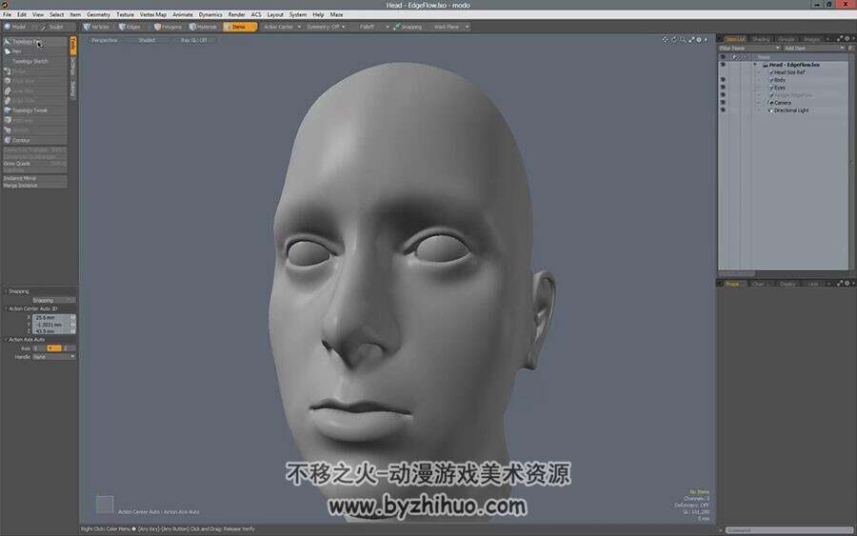857x536 pixels.
Task: Change the Shaded viewport style
Action: click(147, 40)
